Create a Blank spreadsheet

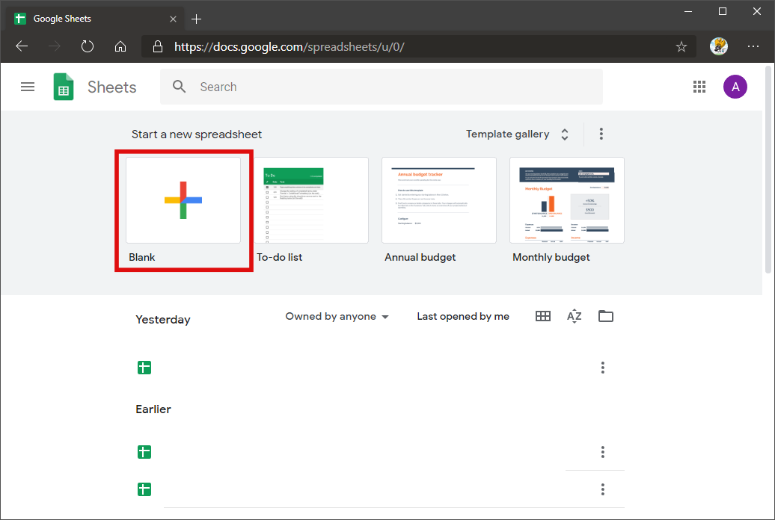click(x=183, y=200)
